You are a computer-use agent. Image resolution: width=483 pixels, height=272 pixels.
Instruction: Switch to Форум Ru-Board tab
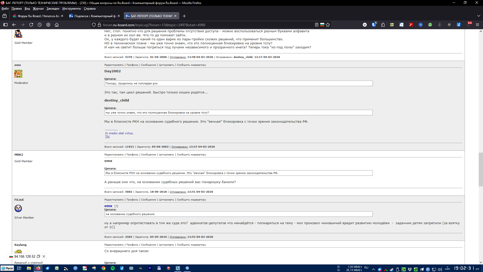point(38,16)
